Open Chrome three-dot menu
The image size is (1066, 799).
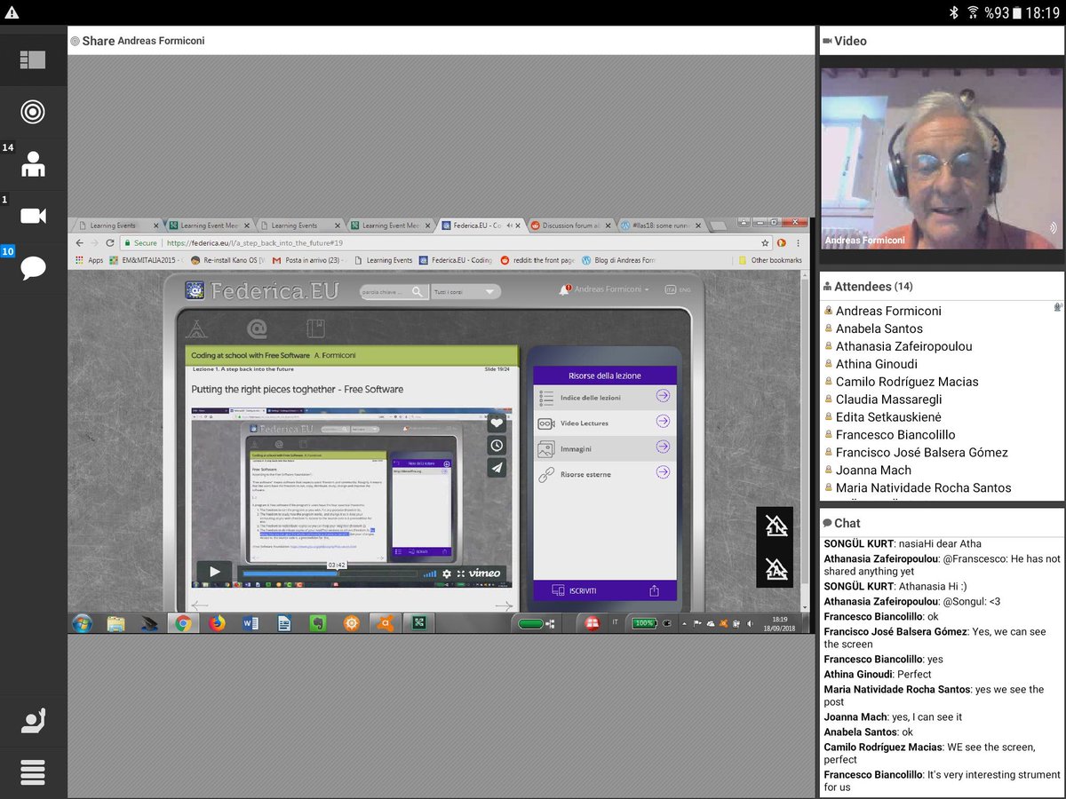(799, 242)
